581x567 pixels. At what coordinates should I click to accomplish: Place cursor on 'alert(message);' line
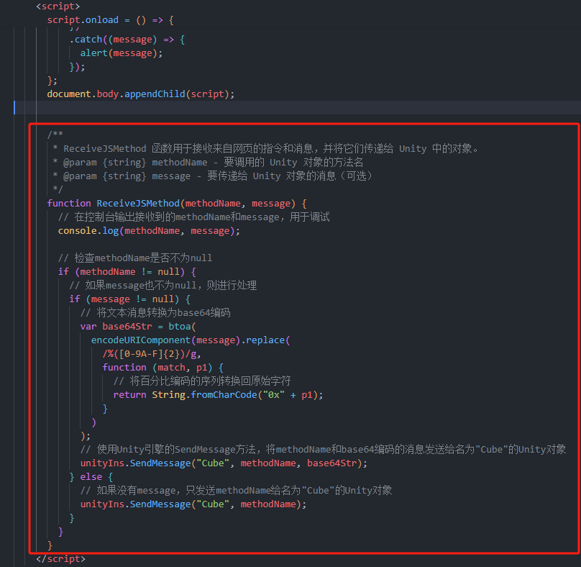tap(122, 53)
